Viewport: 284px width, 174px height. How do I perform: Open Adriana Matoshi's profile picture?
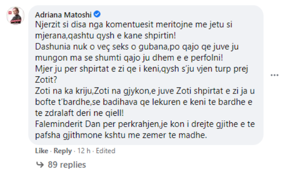pyautogui.click(x=15, y=15)
